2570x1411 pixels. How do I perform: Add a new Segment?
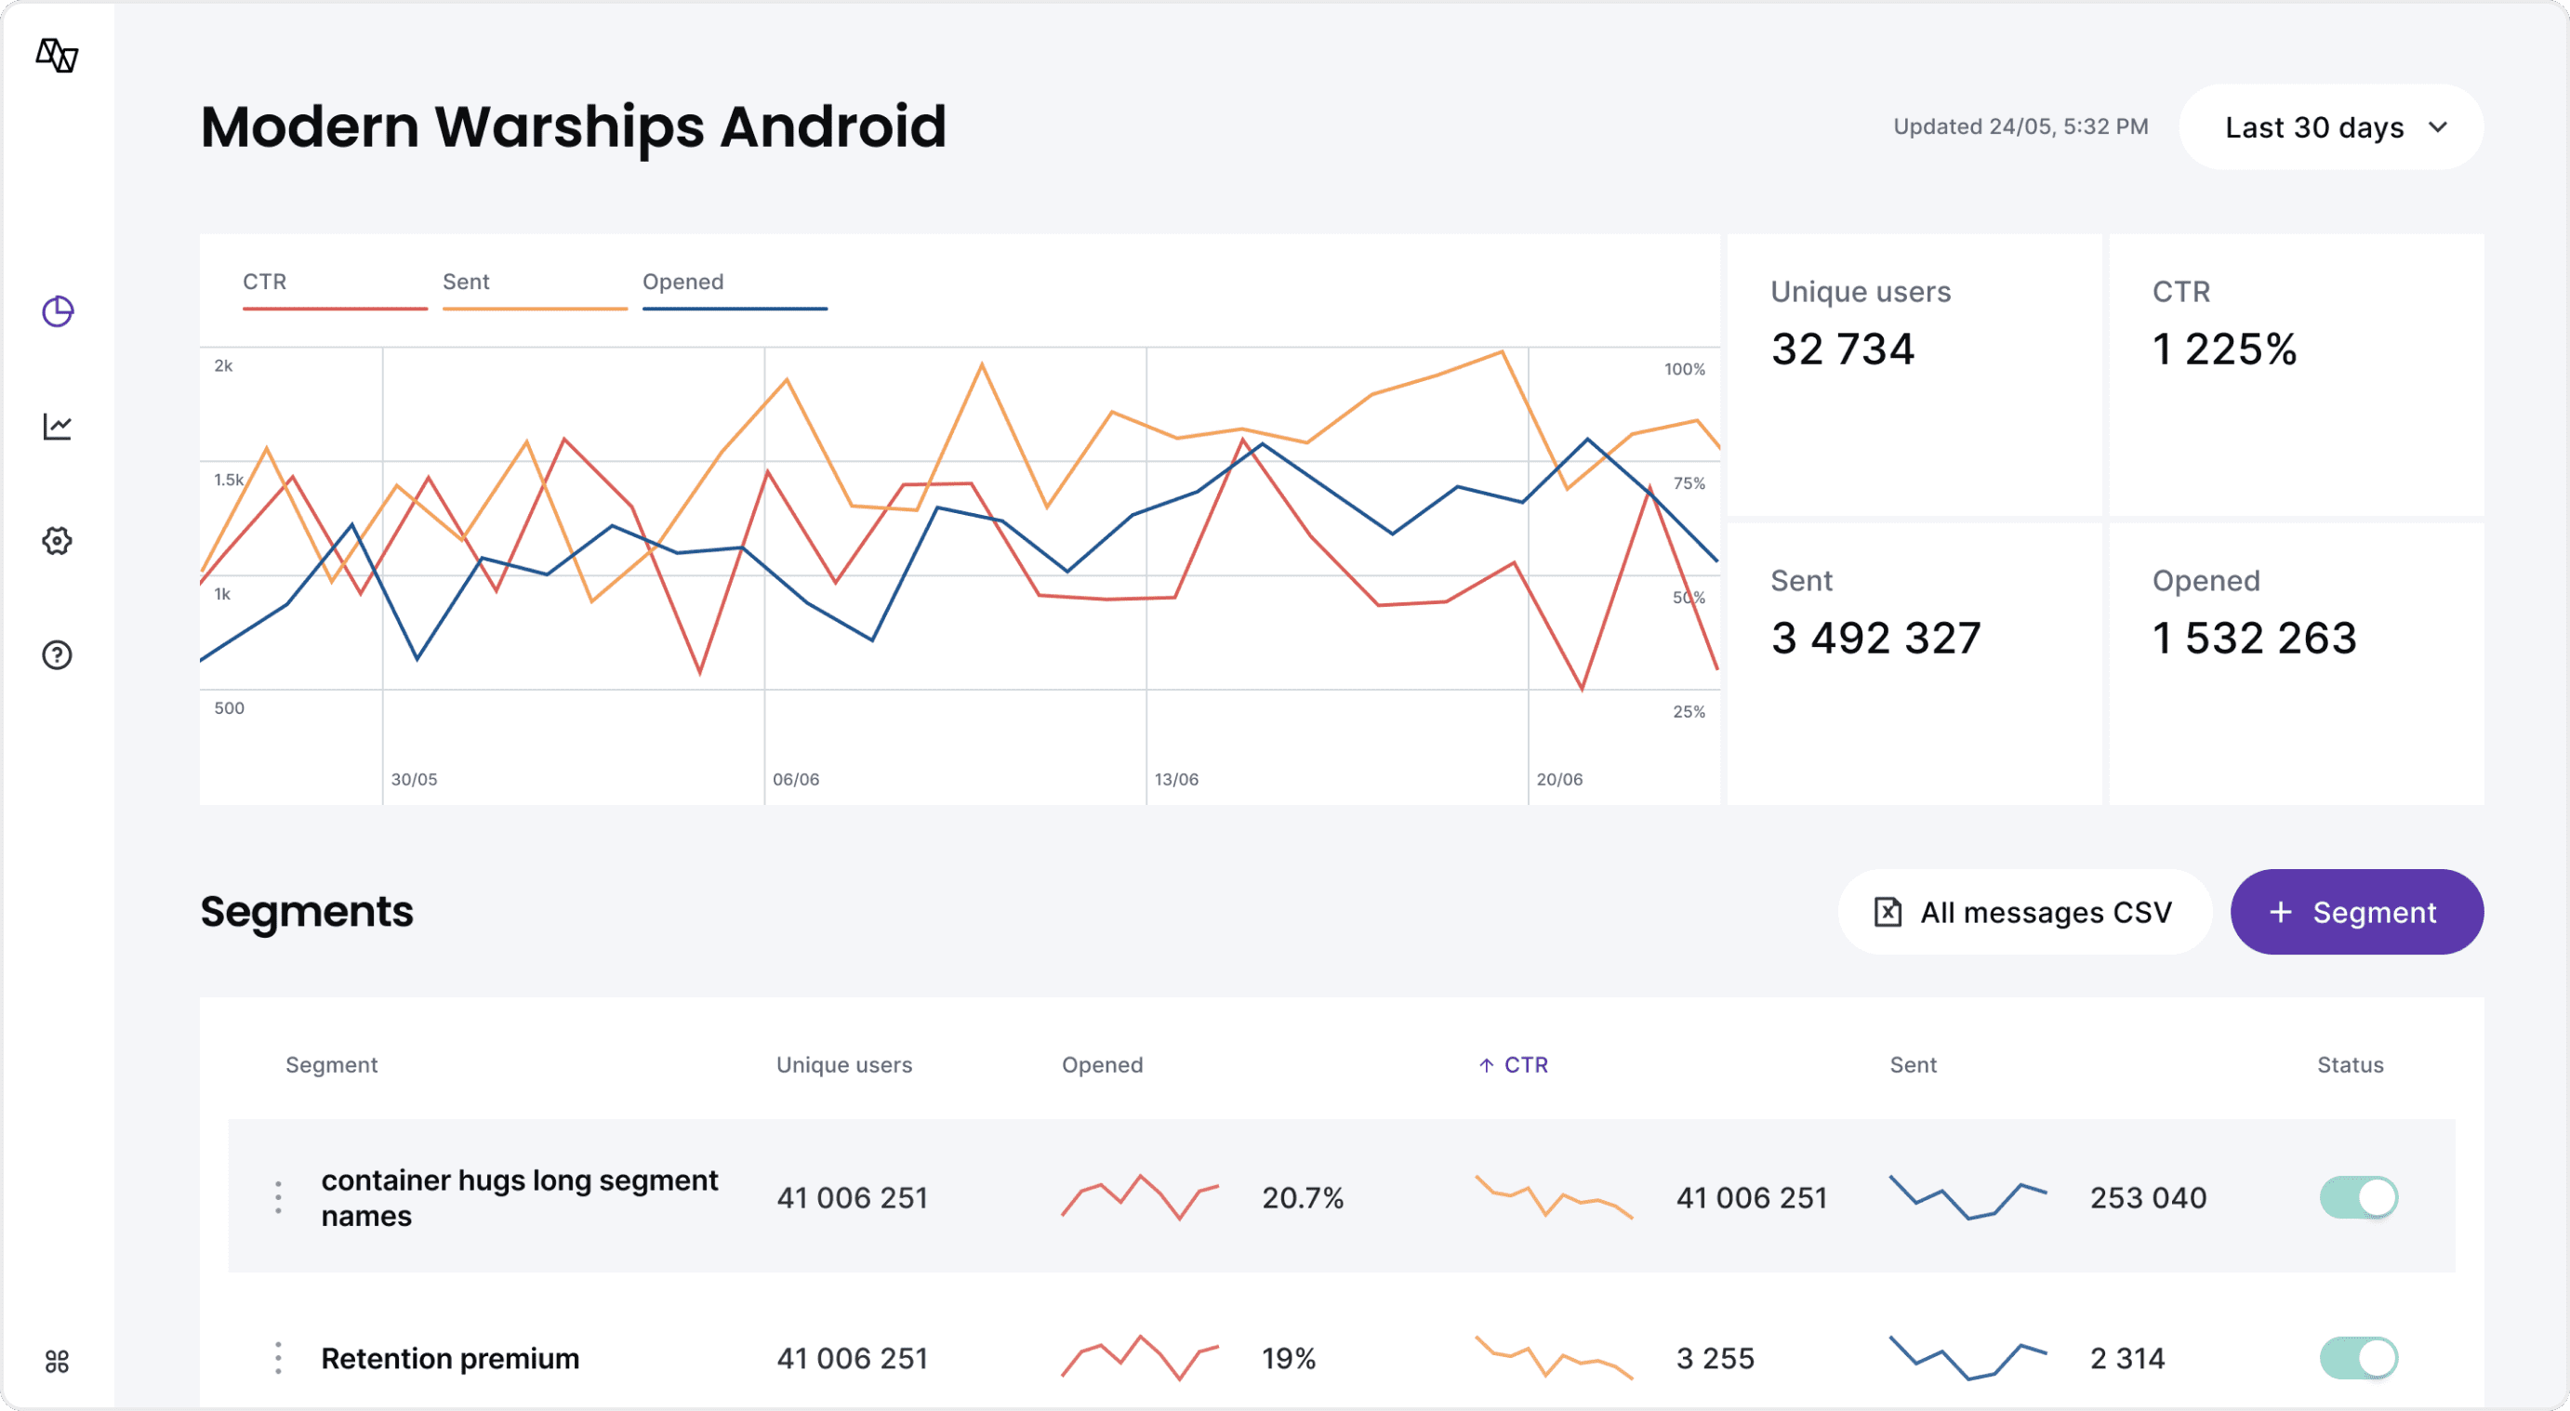point(2357,913)
